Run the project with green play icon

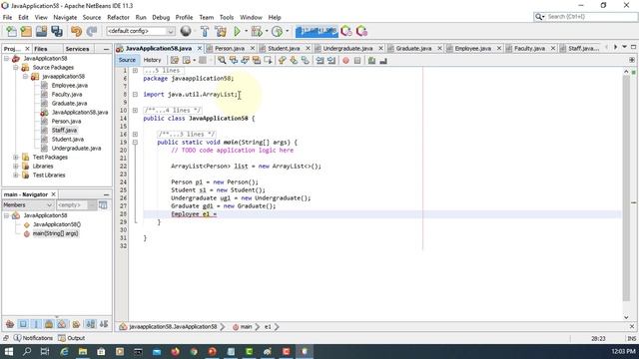pyautogui.click(x=237, y=31)
